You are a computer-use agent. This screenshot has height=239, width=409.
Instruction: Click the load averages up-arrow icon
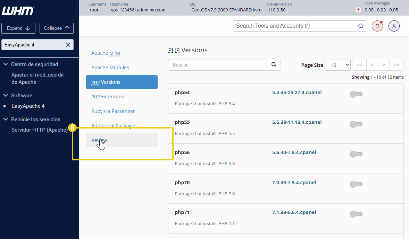[358, 10]
